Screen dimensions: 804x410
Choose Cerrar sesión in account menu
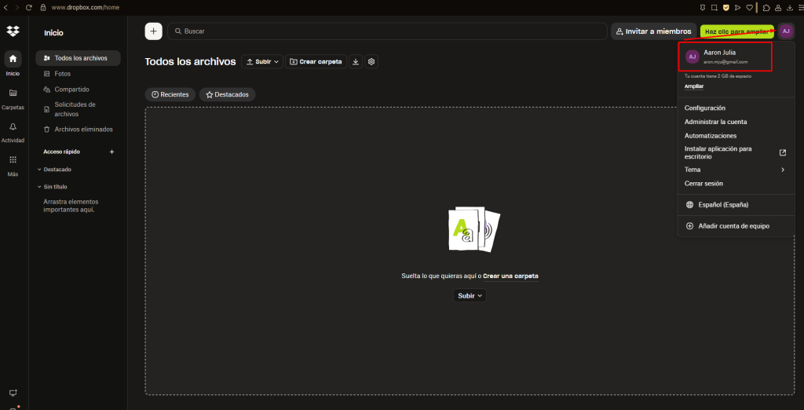coord(703,184)
